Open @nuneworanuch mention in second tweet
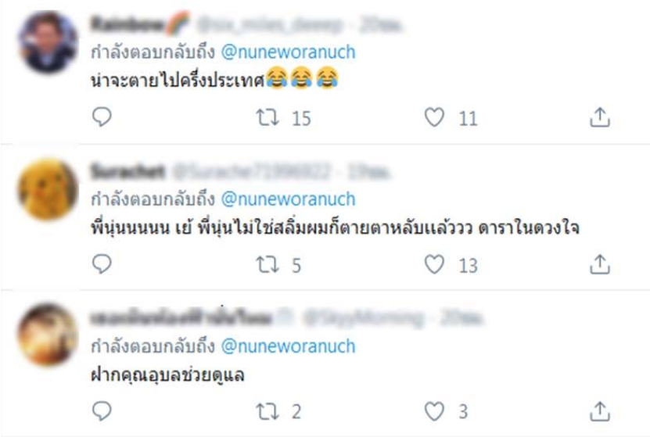Image resolution: width=650 pixels, height=437 pixels. [x=288, y=199]
